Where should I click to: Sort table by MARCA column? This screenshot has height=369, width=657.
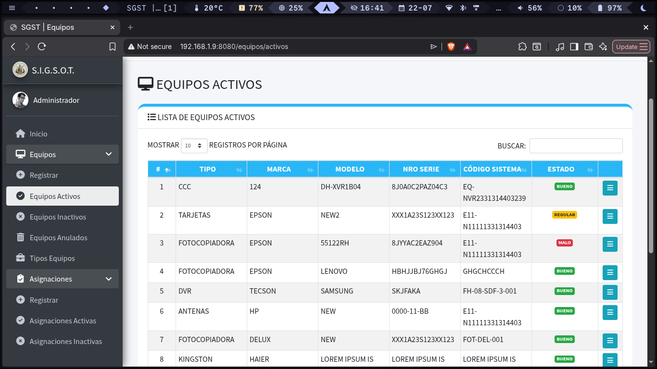point(282,169)
